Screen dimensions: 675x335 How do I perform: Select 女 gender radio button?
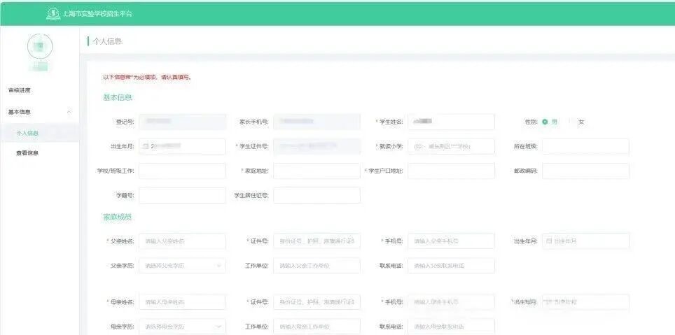pyautogui.click(x=572, y=122)
